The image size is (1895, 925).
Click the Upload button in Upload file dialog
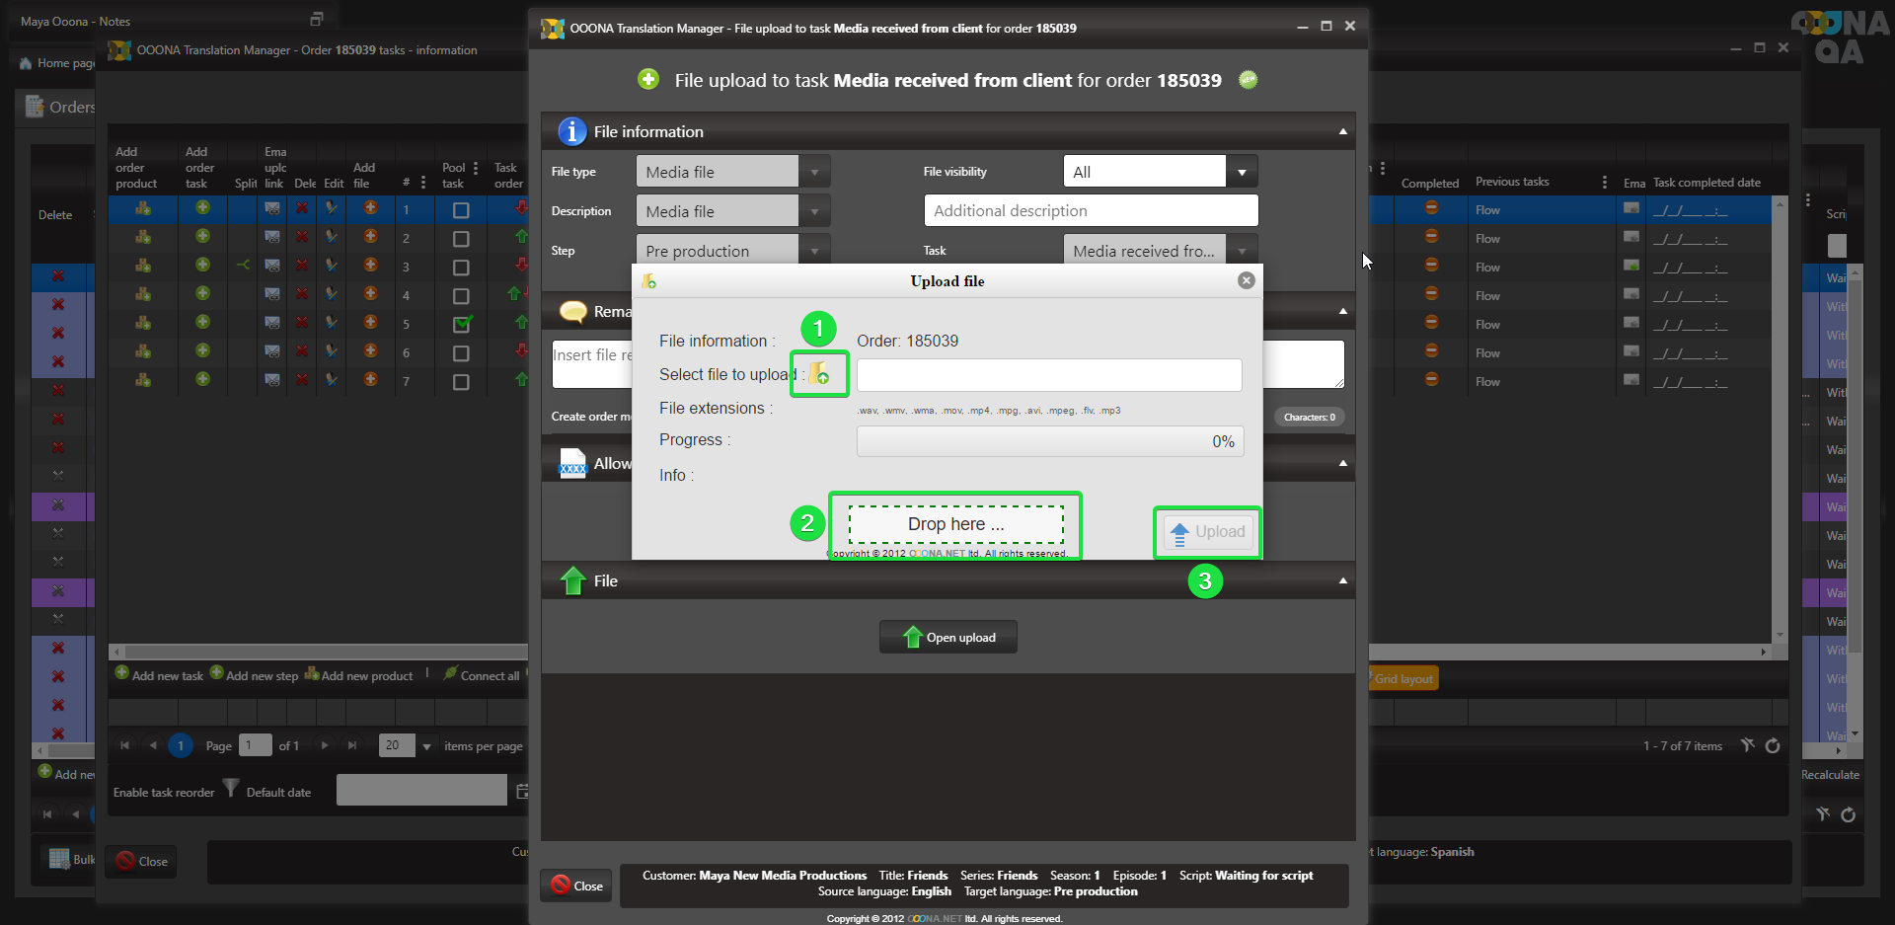click(1208, 532)
